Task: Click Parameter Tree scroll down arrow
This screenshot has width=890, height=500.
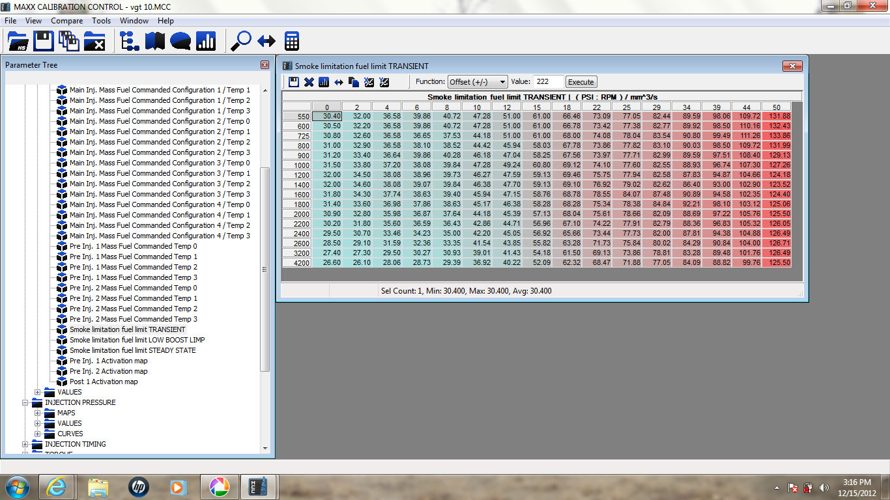Action: tap(265, 448)
